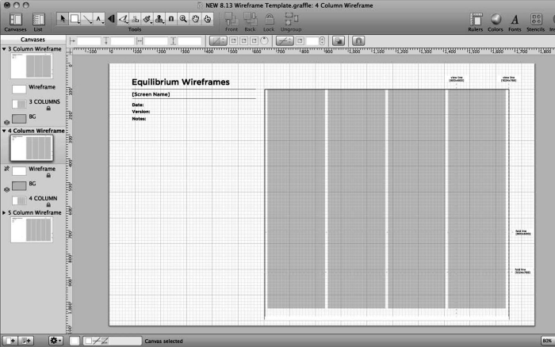Toggle the Canvases sidebar view

tap(15, 21)
